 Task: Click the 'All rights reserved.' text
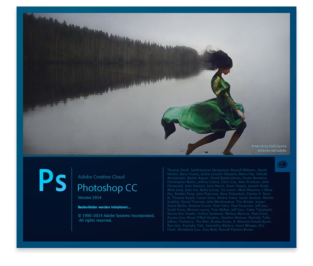95,220
